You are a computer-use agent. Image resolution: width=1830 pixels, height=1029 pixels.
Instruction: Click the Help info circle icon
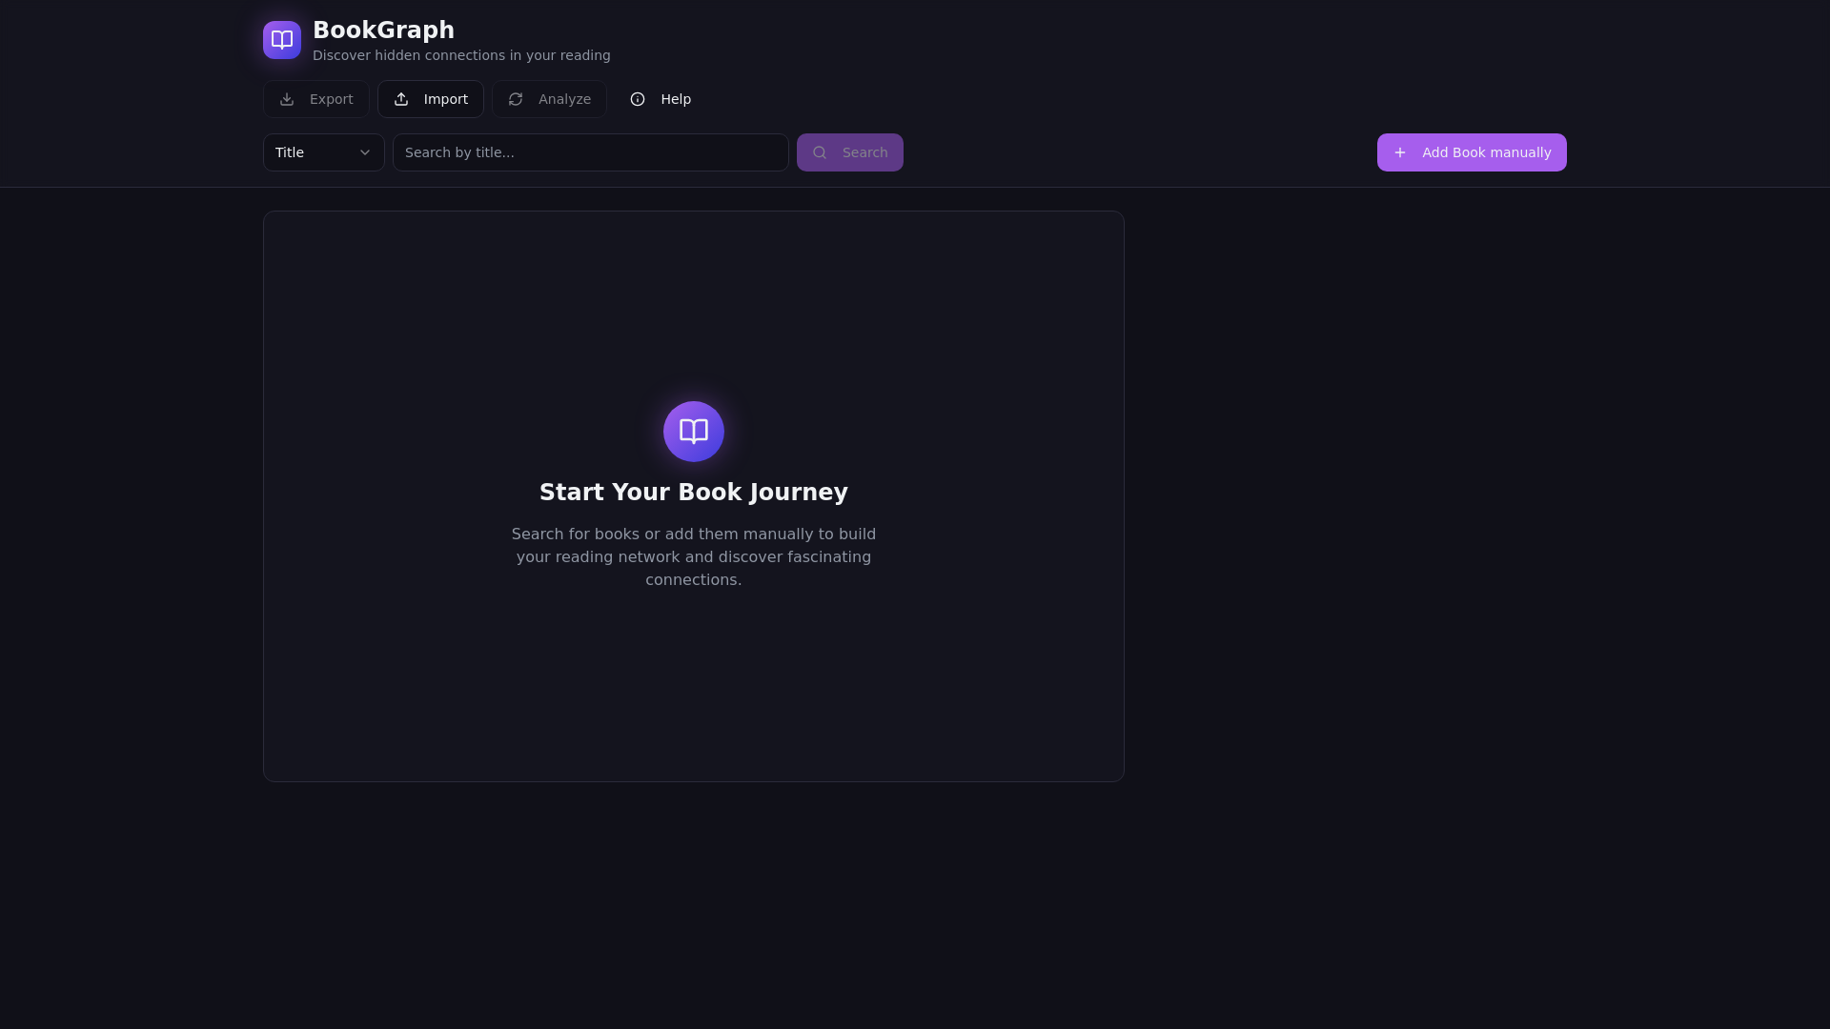point(638,99)
